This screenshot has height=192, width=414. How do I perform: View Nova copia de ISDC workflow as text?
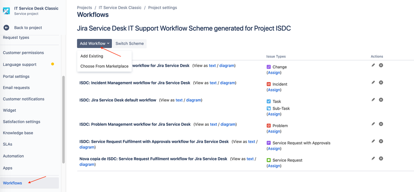(x=250, y=159)
